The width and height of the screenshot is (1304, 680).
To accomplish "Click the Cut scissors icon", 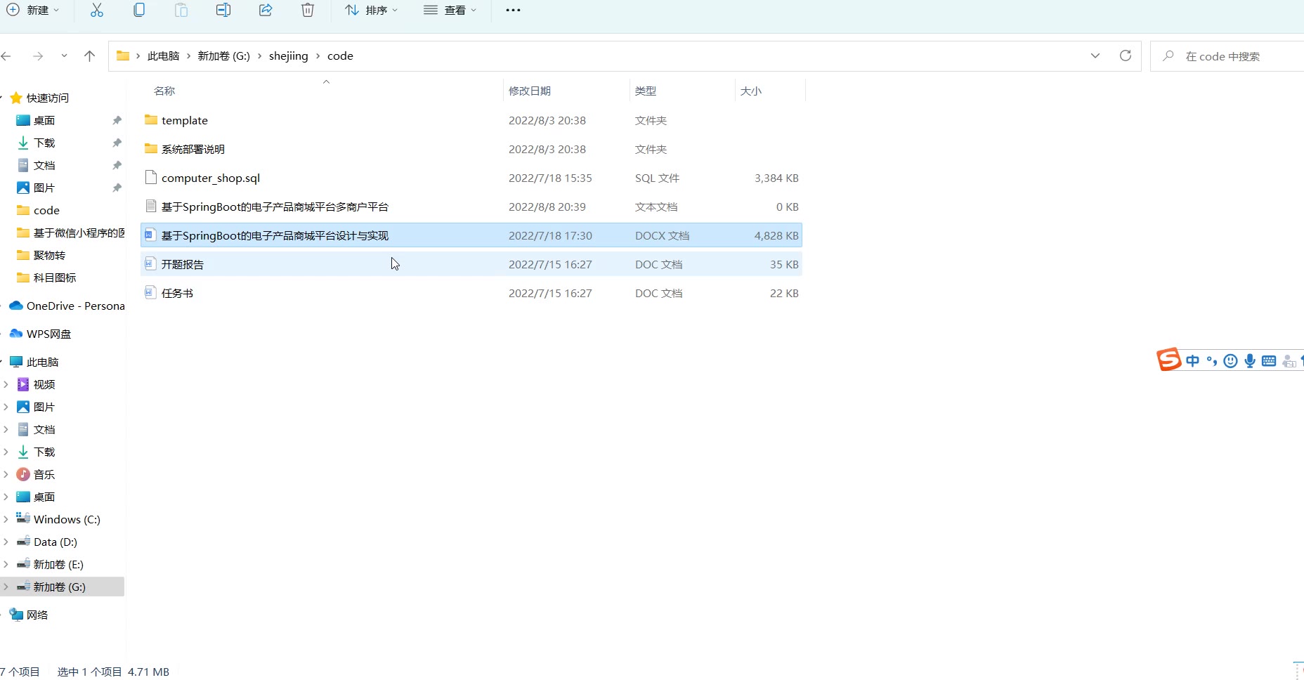I will tap(97, 10).
